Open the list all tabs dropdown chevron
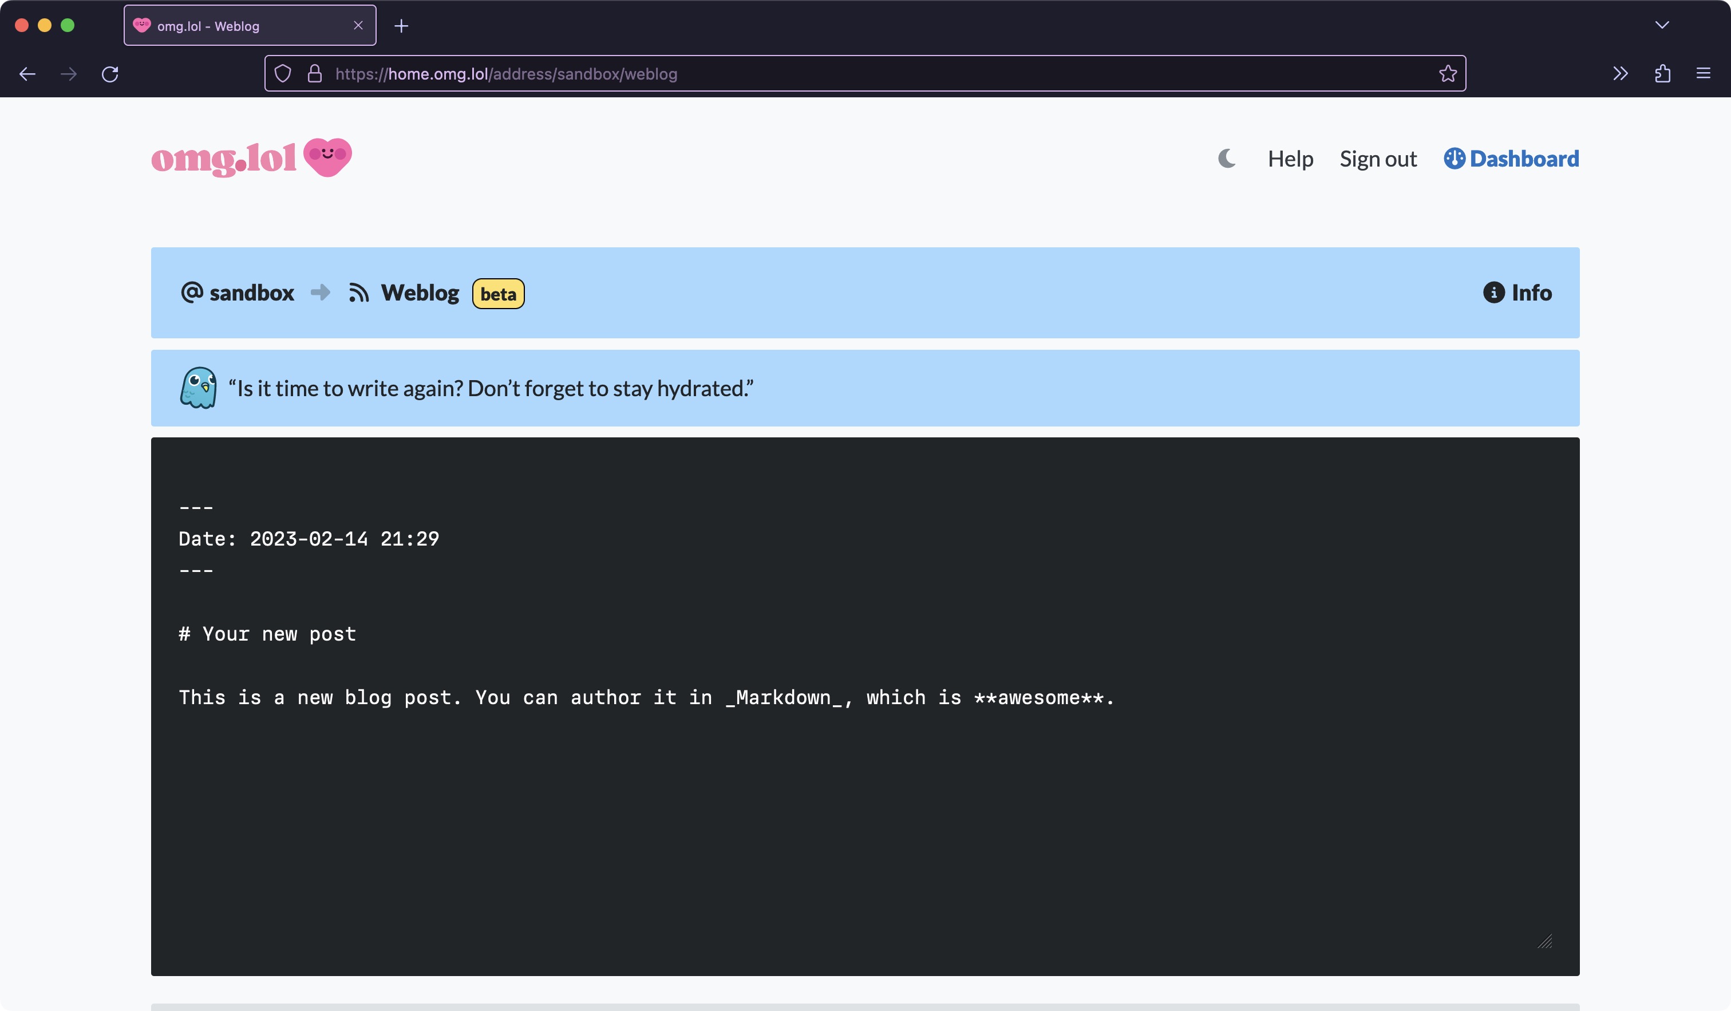 click(x=1662, y=25)
